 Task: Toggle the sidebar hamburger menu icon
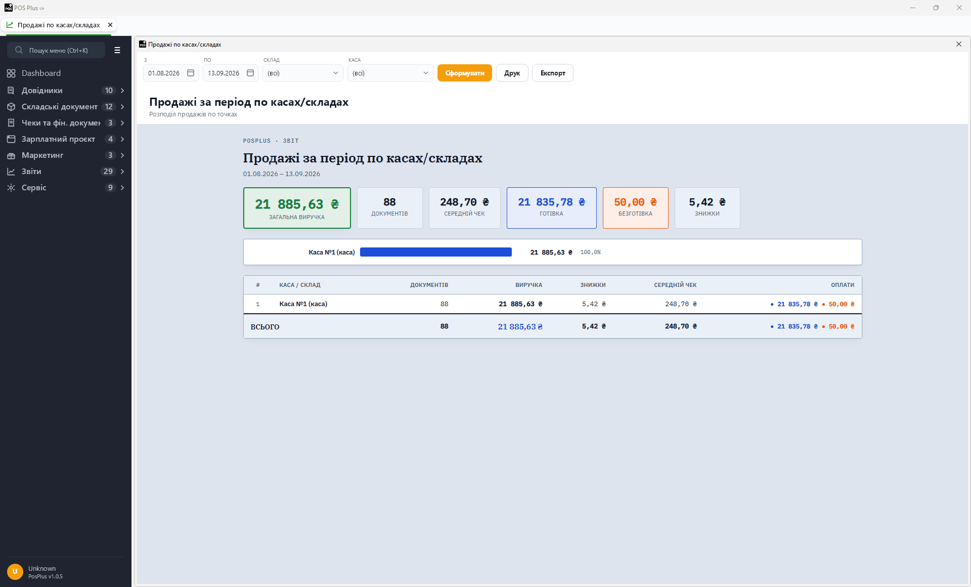point(117,50)
